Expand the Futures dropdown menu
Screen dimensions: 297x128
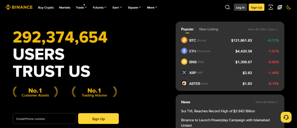(99, 7)
